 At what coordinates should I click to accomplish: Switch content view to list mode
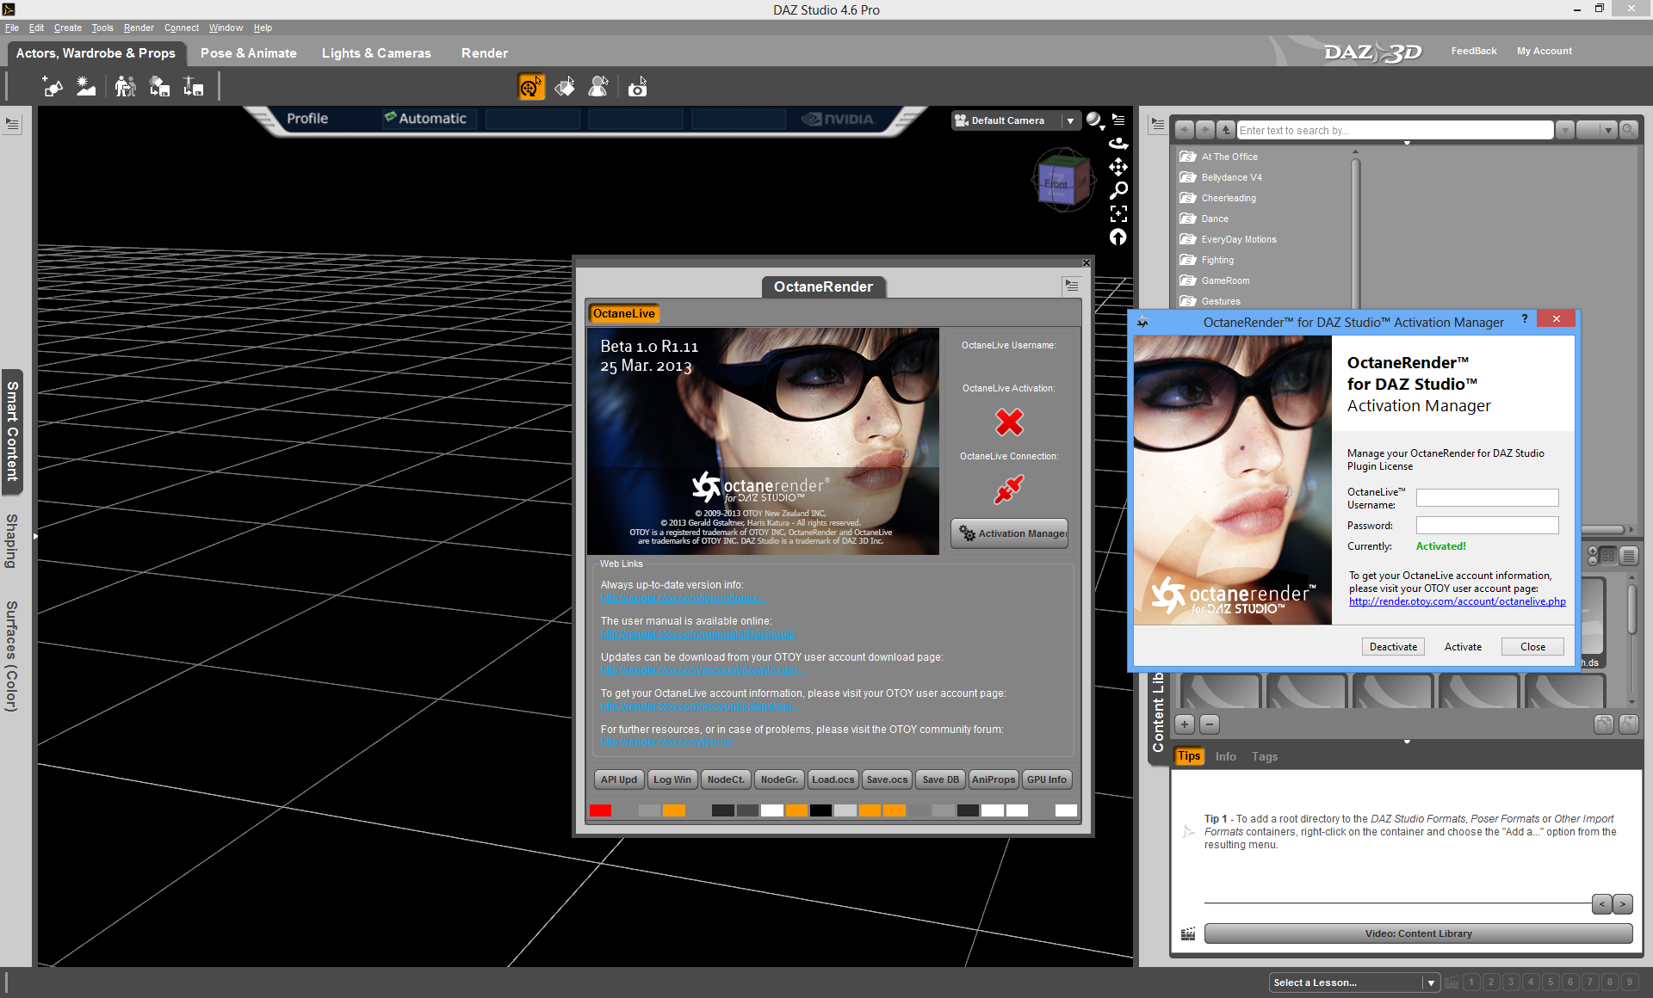pyautogui.click(x=1628, y=556)
